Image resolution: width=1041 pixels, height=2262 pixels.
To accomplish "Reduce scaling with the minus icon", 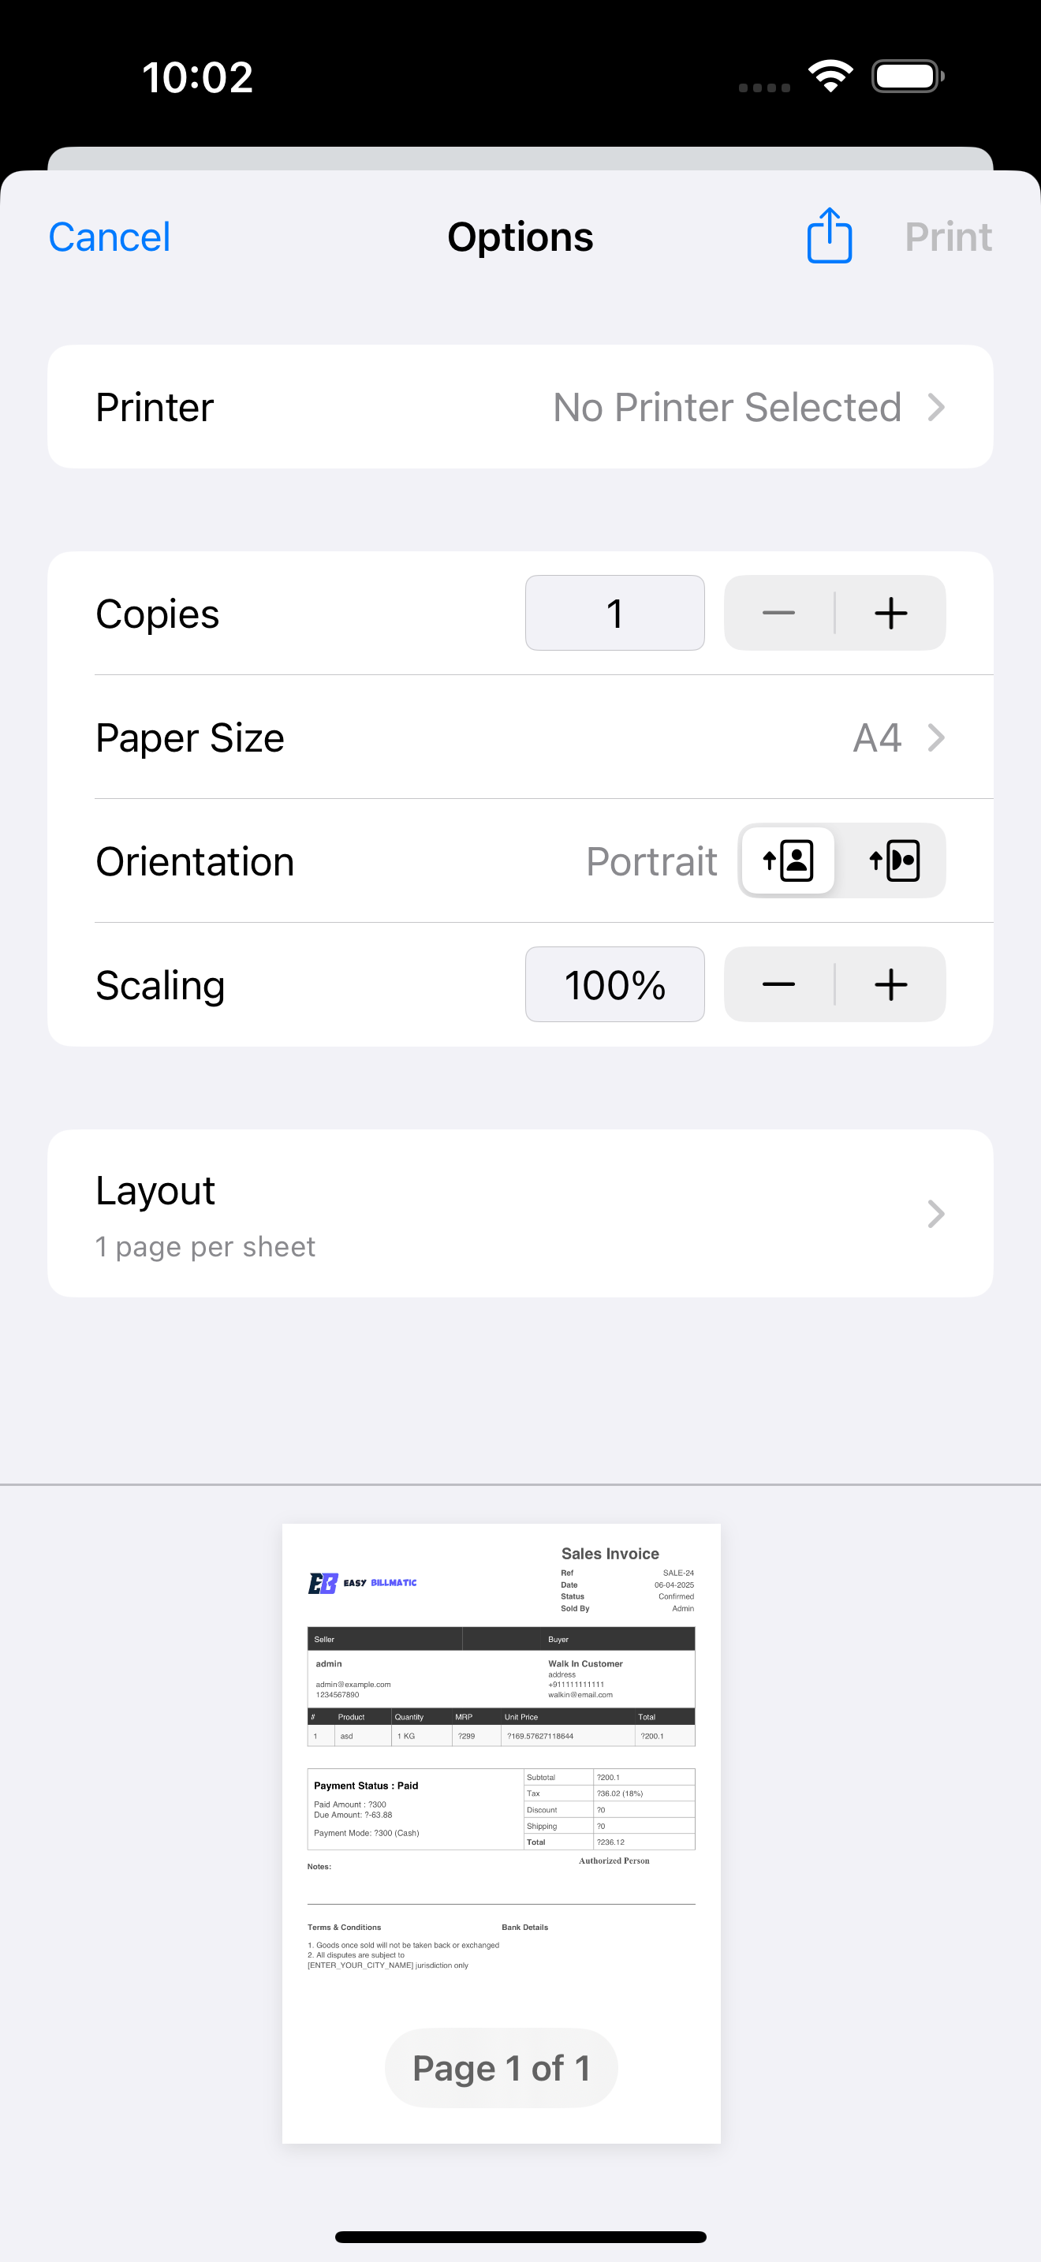I will tap(778, 984).
